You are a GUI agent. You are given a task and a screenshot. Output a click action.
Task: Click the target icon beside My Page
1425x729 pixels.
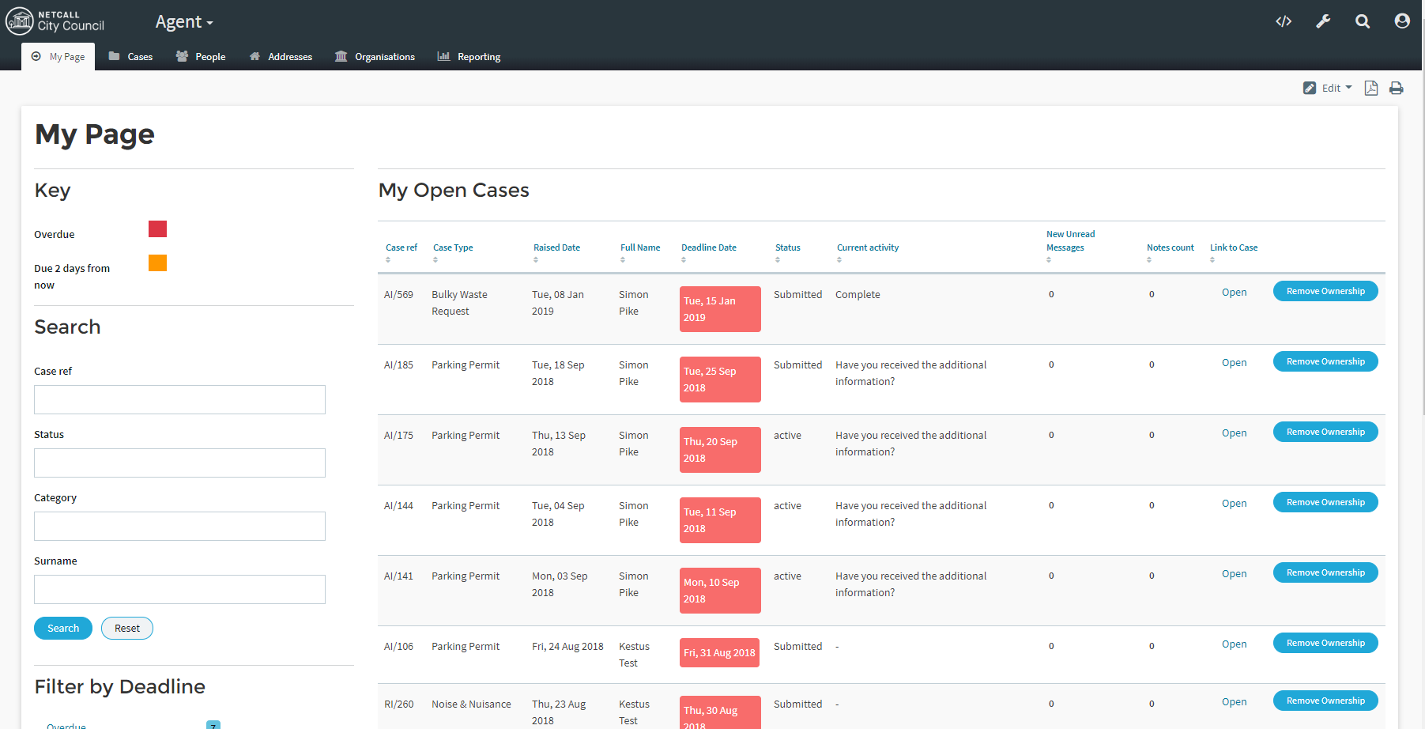(36, 56)
